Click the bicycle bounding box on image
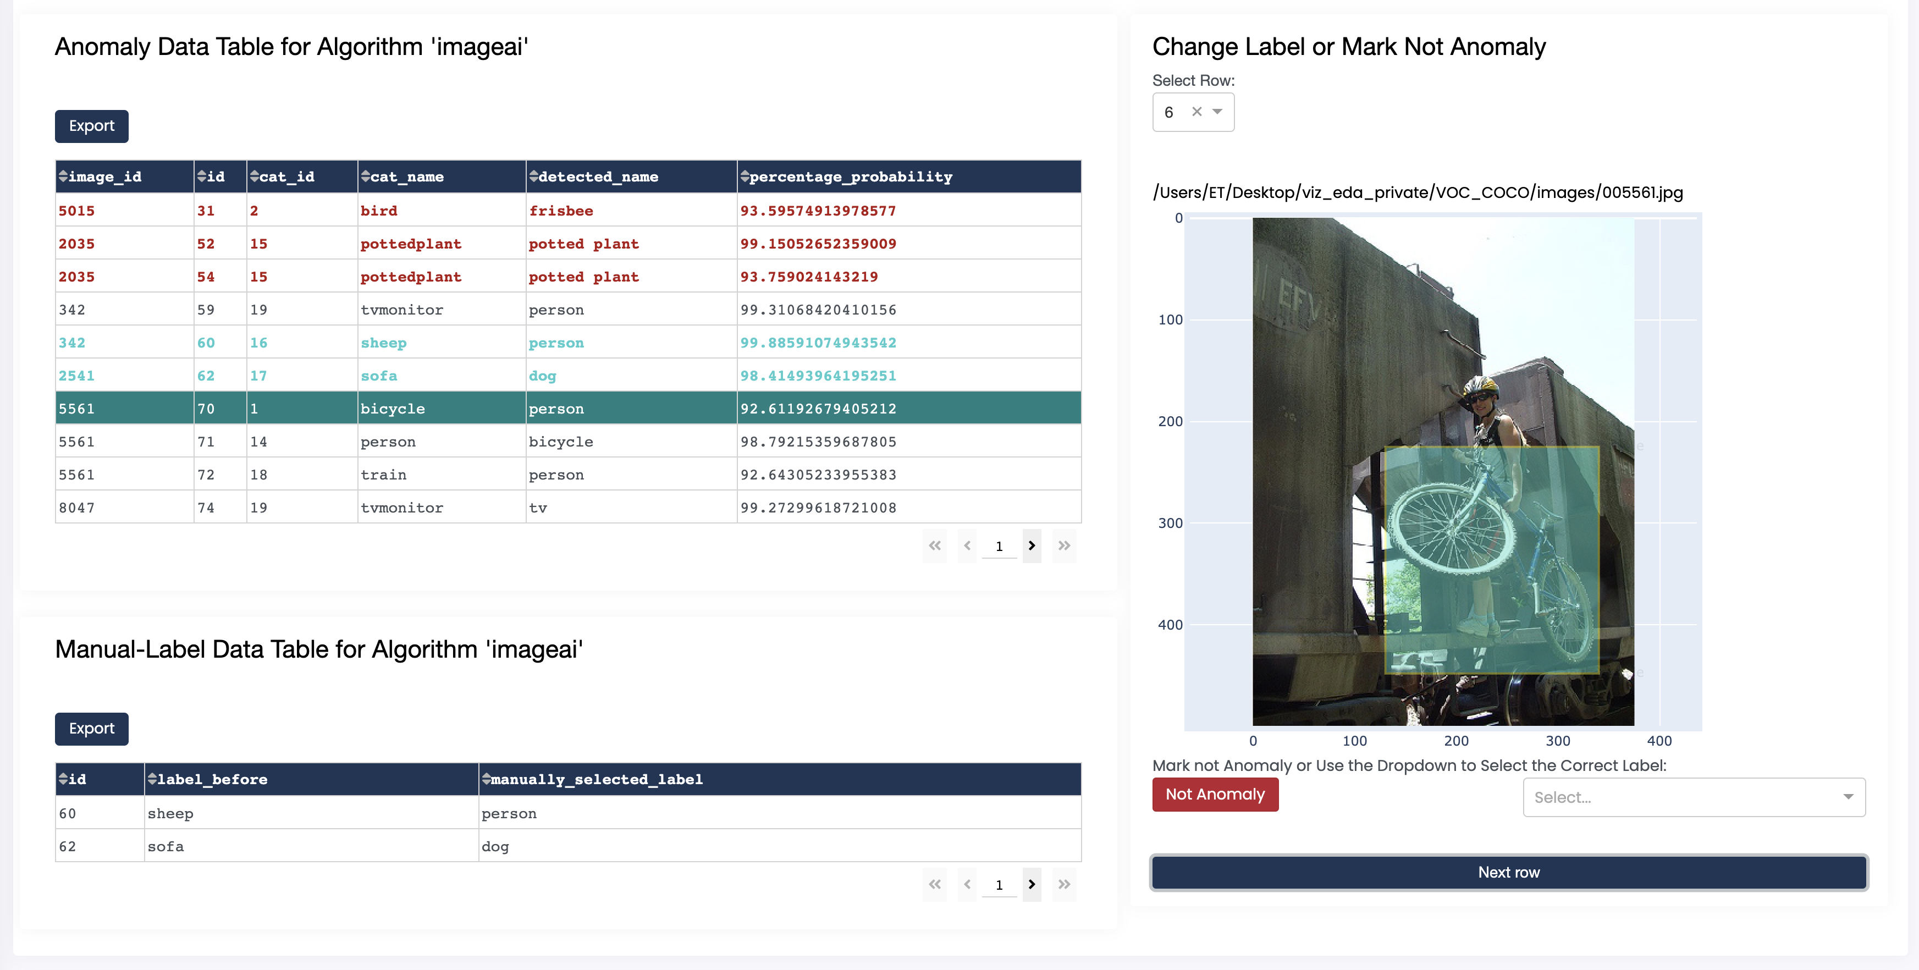This screenshot has width=1919, height=970. pyautogui.click(x=1491, y=560)
